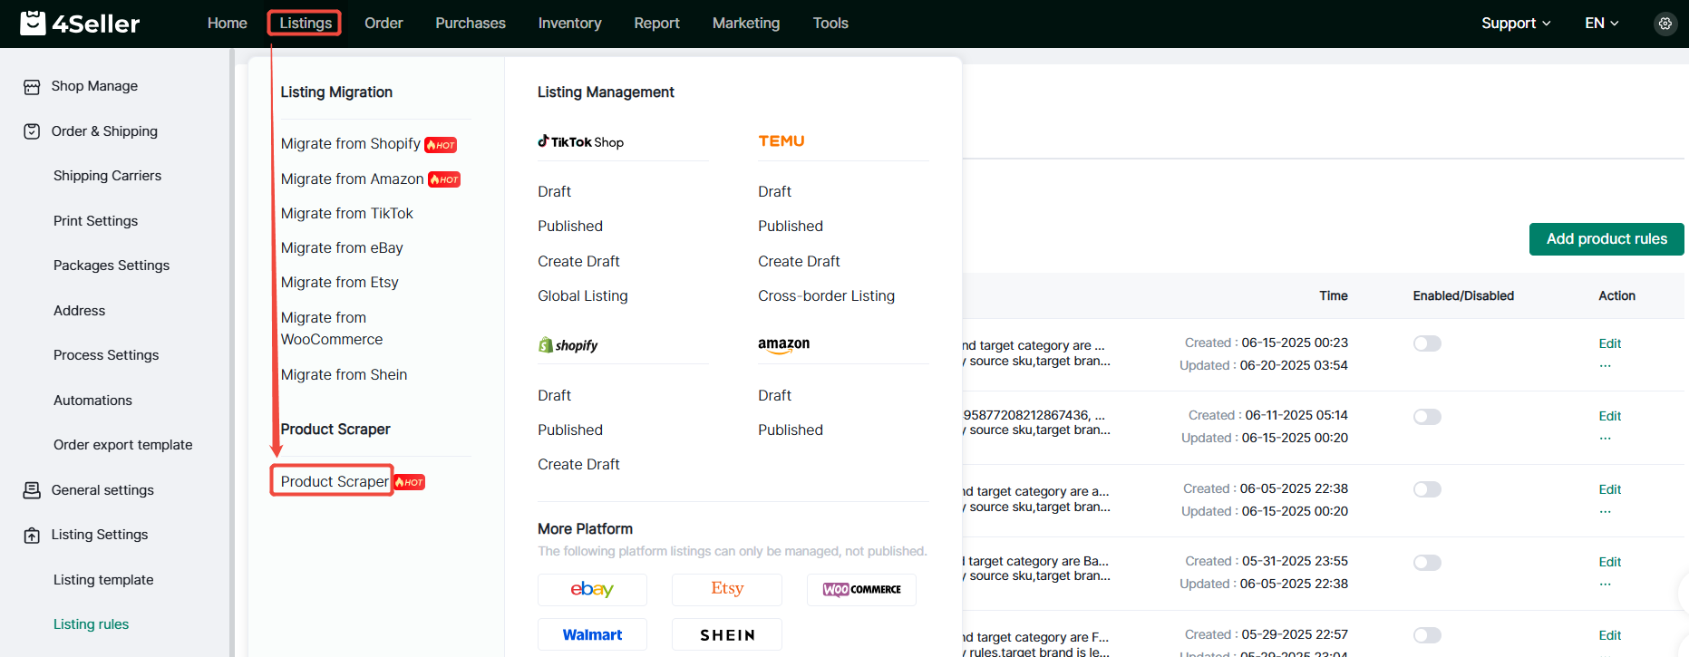Open the EN language dropdown
The image size is (1689, 657).
click(x=1602, y=24)
